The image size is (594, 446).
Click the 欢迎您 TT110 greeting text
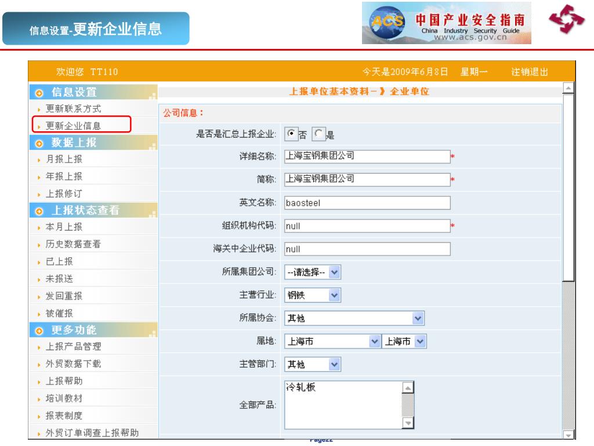tap(87, 72)
